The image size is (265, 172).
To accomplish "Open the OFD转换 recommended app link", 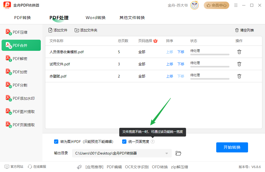I will (x=160, y=167).
